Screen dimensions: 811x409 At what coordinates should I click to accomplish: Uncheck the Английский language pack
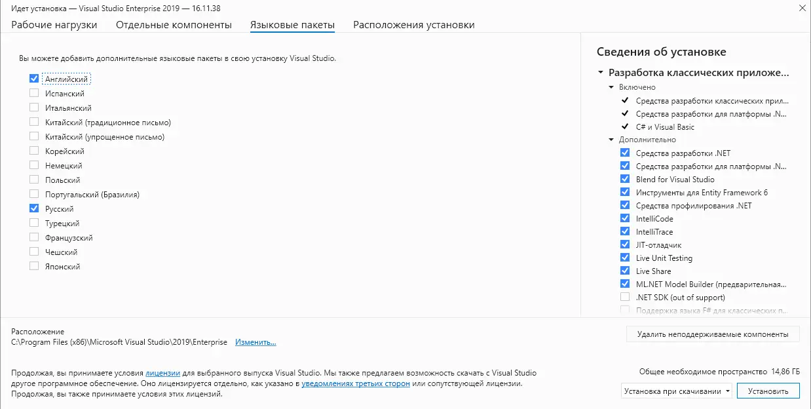pos(34,79)
